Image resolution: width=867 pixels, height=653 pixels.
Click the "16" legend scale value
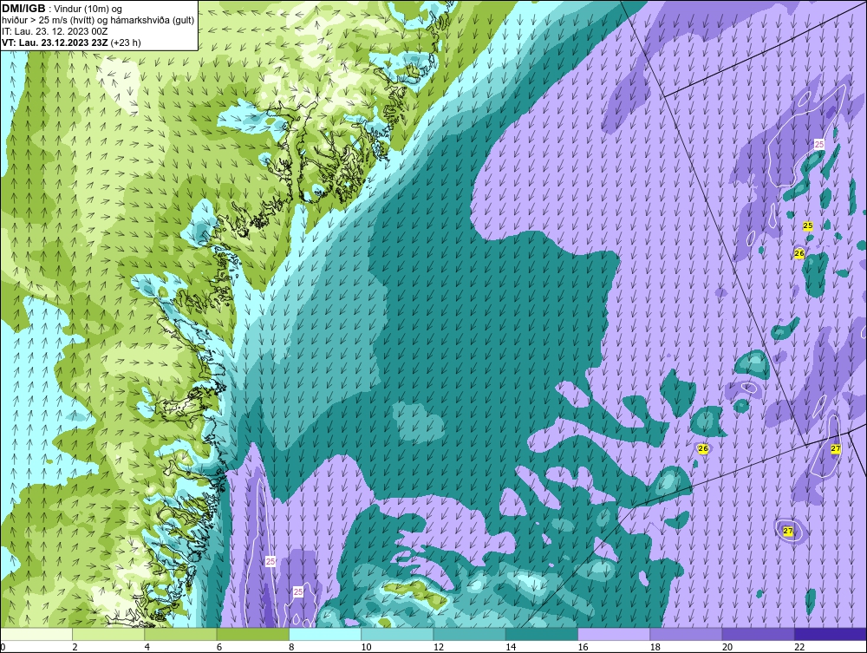(x=583, y=647)
